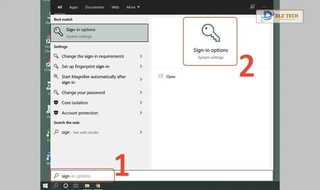Expand the Change your password arrow
The height and width of the screenshot is (190, 320).
141,92
